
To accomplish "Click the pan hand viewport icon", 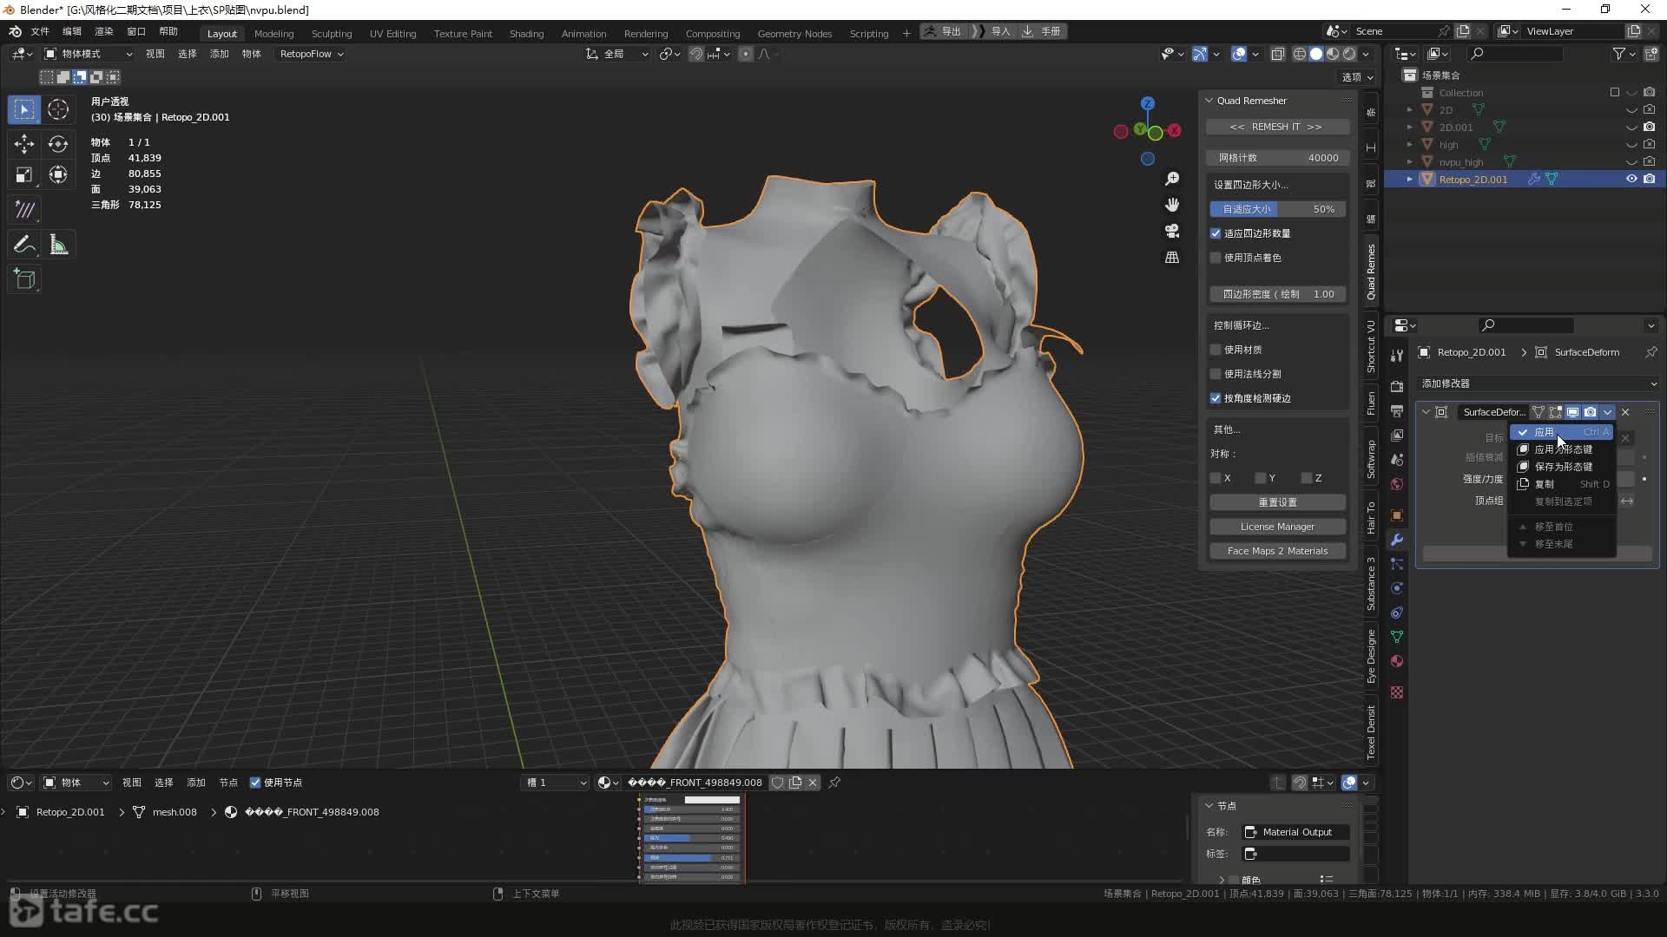I will click(x=1172, y=205).
